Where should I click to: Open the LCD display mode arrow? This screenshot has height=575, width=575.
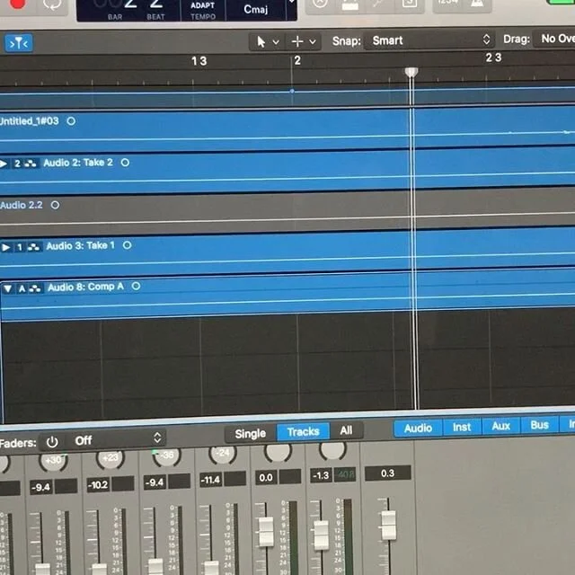291,2
